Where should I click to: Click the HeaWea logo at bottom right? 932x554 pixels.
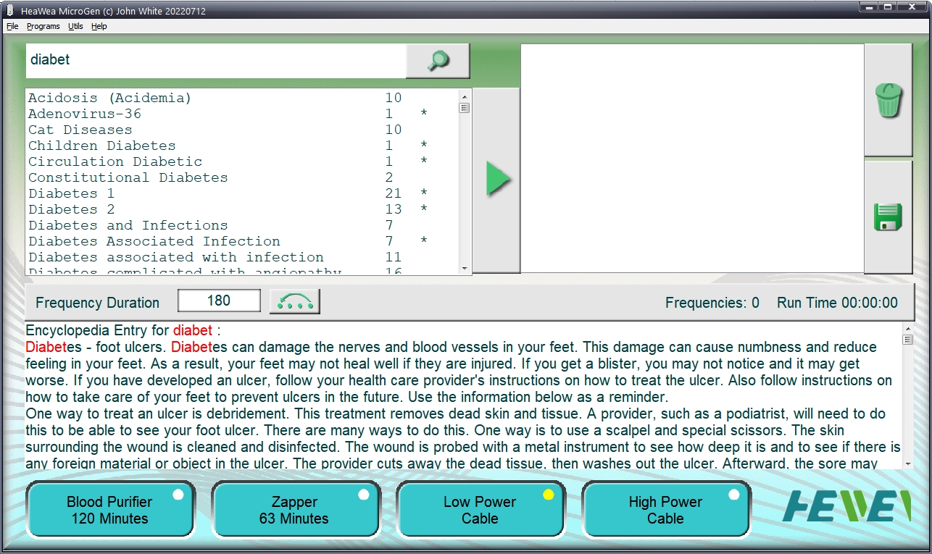(x=846, y=506)
